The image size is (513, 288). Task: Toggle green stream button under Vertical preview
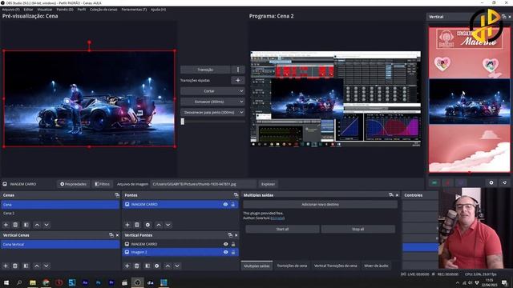(x=434, y=183)
